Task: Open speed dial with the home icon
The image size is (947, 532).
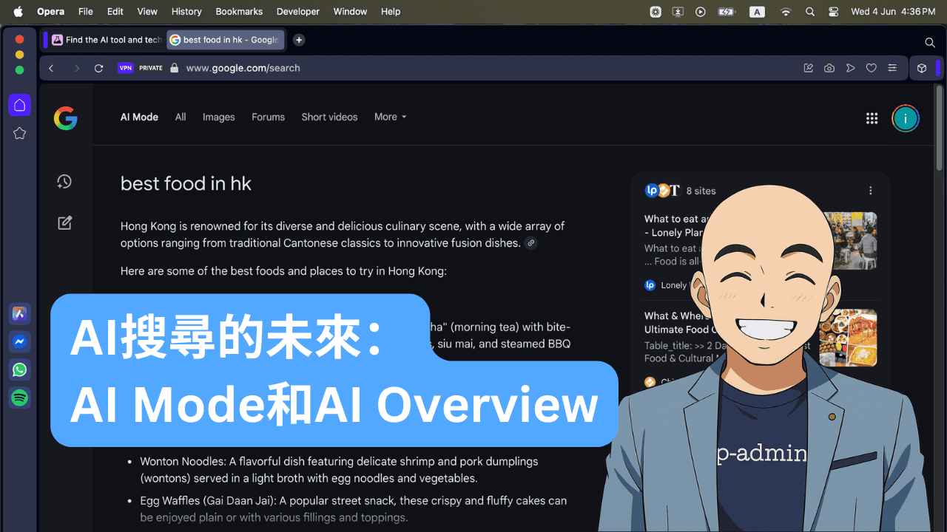Action: [19, 104]
